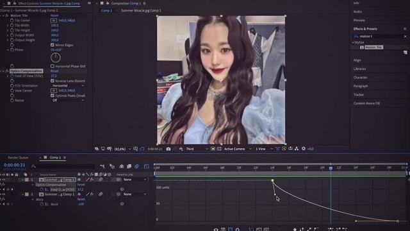This screenshot has height=231, width=410.
Task: Open the magnification 82.6% dropdown
Action: click(x=122, y=149)
